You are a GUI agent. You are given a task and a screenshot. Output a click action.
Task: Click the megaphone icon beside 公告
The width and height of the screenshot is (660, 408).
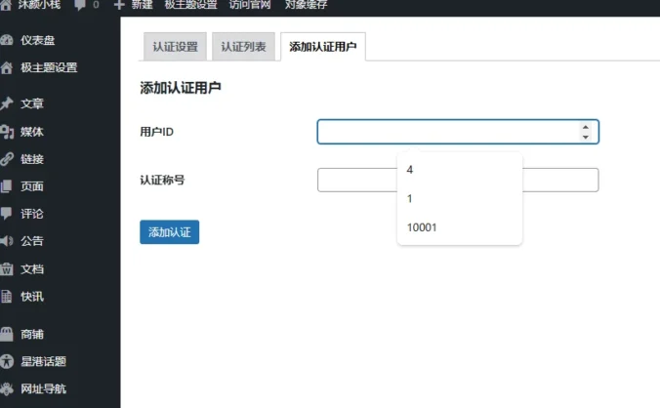pos(8,240)
